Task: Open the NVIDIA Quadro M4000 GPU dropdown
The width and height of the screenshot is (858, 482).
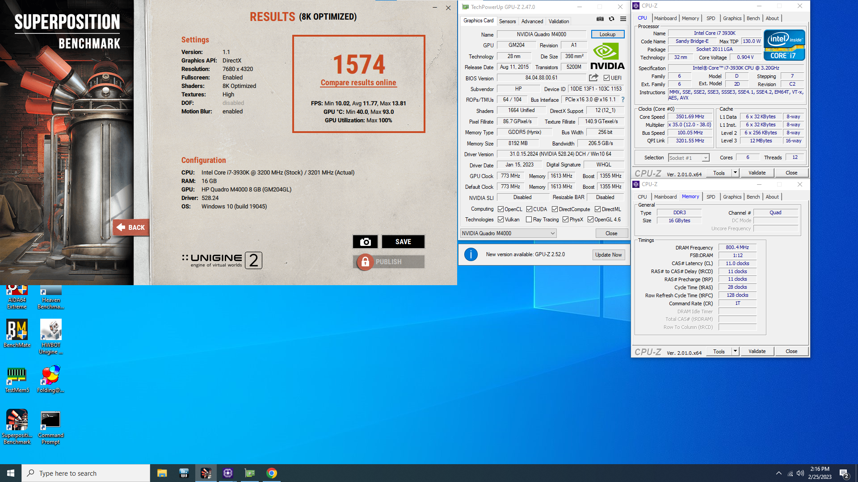Action: (509, 233)
